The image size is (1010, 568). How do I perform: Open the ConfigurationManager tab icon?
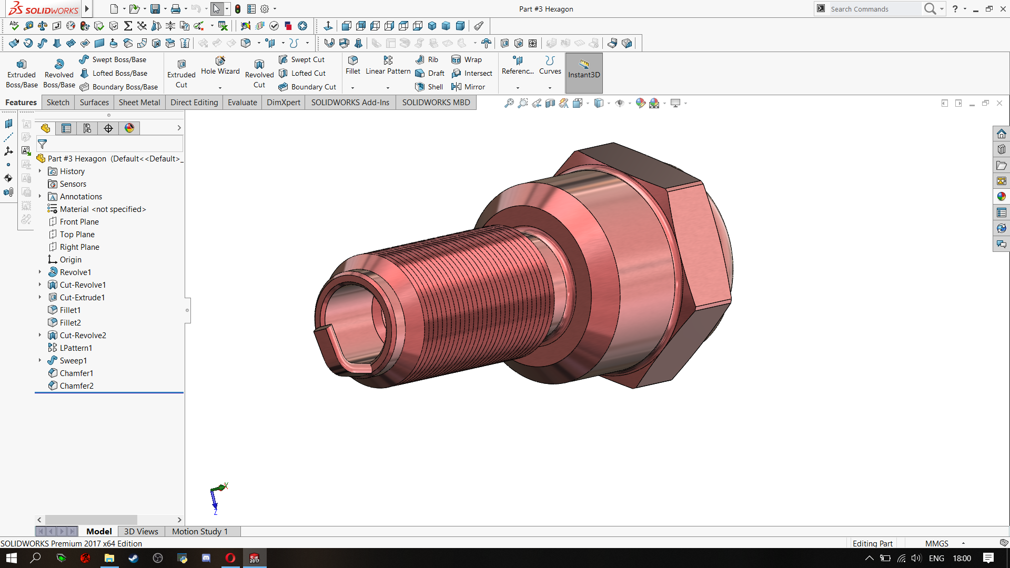[87, 128]
